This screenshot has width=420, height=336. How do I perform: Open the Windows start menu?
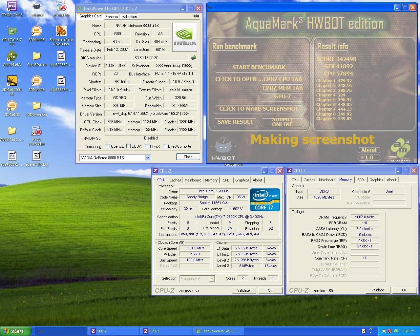pyautogui.click(x=16, y=331)
